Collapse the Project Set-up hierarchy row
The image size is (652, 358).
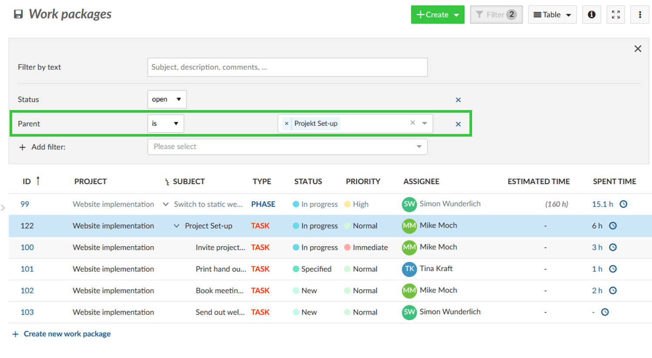point(176,226)
